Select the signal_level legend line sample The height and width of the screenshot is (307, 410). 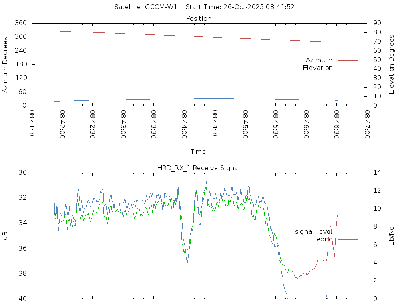[348, 232]
